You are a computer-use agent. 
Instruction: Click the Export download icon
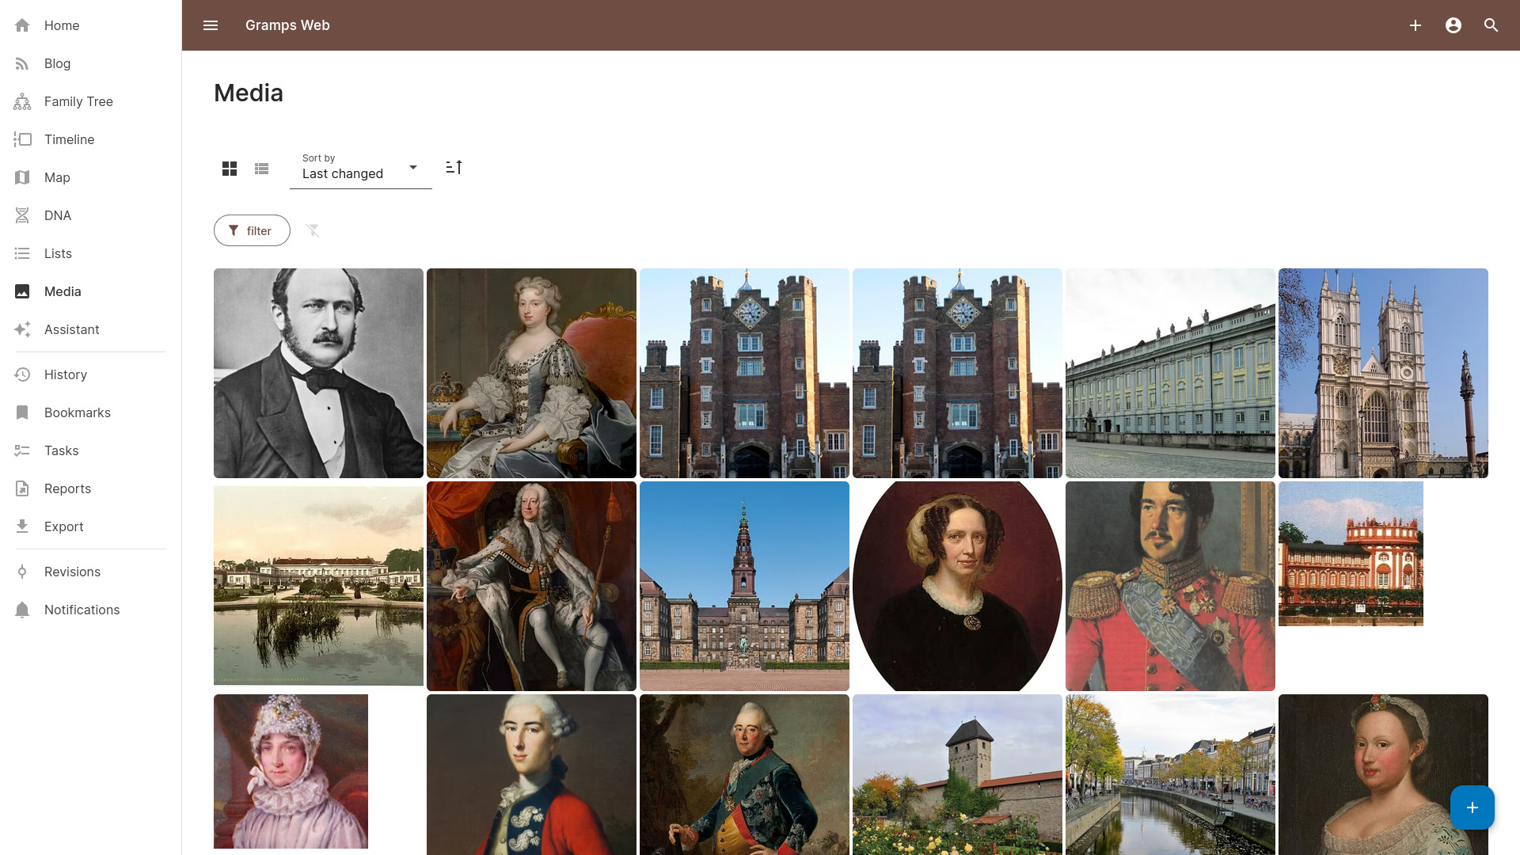pos(22,526)
